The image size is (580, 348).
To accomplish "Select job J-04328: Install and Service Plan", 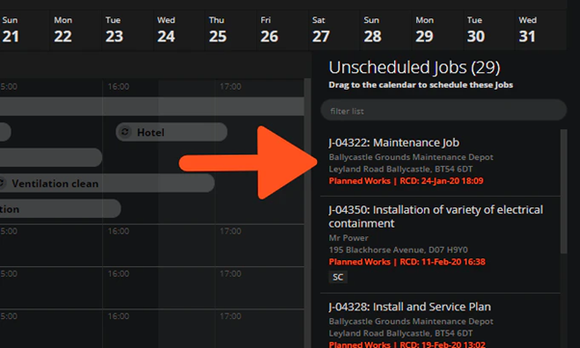I will tap(440, 321).
